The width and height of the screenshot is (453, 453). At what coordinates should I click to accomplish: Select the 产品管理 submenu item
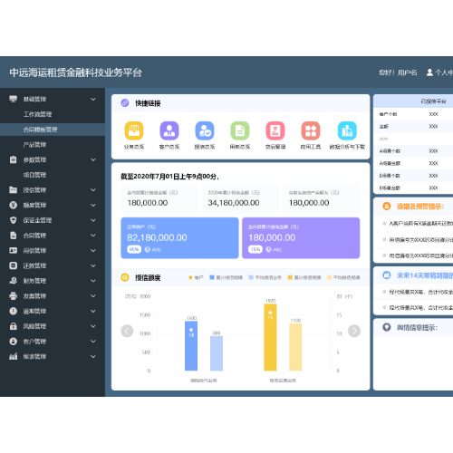pyautogui.click(x=34, y=145)
